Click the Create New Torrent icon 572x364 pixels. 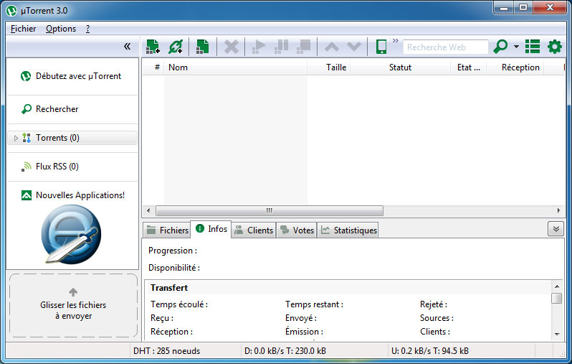202,47
